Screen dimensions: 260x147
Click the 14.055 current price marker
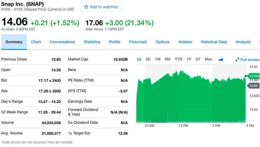pos(253,76)
